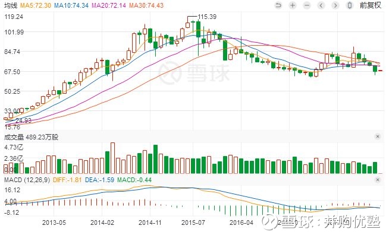The width and height of the screenshot is (386, 232).
Task: Click the MACD (12,26,9) label
Action: coord(27,180)
